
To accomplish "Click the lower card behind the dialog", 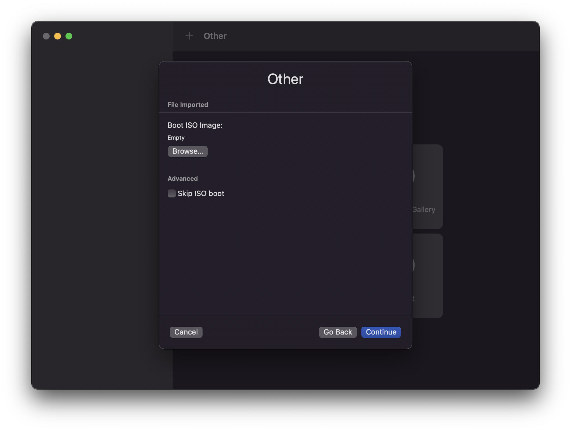I will point(428,276).
